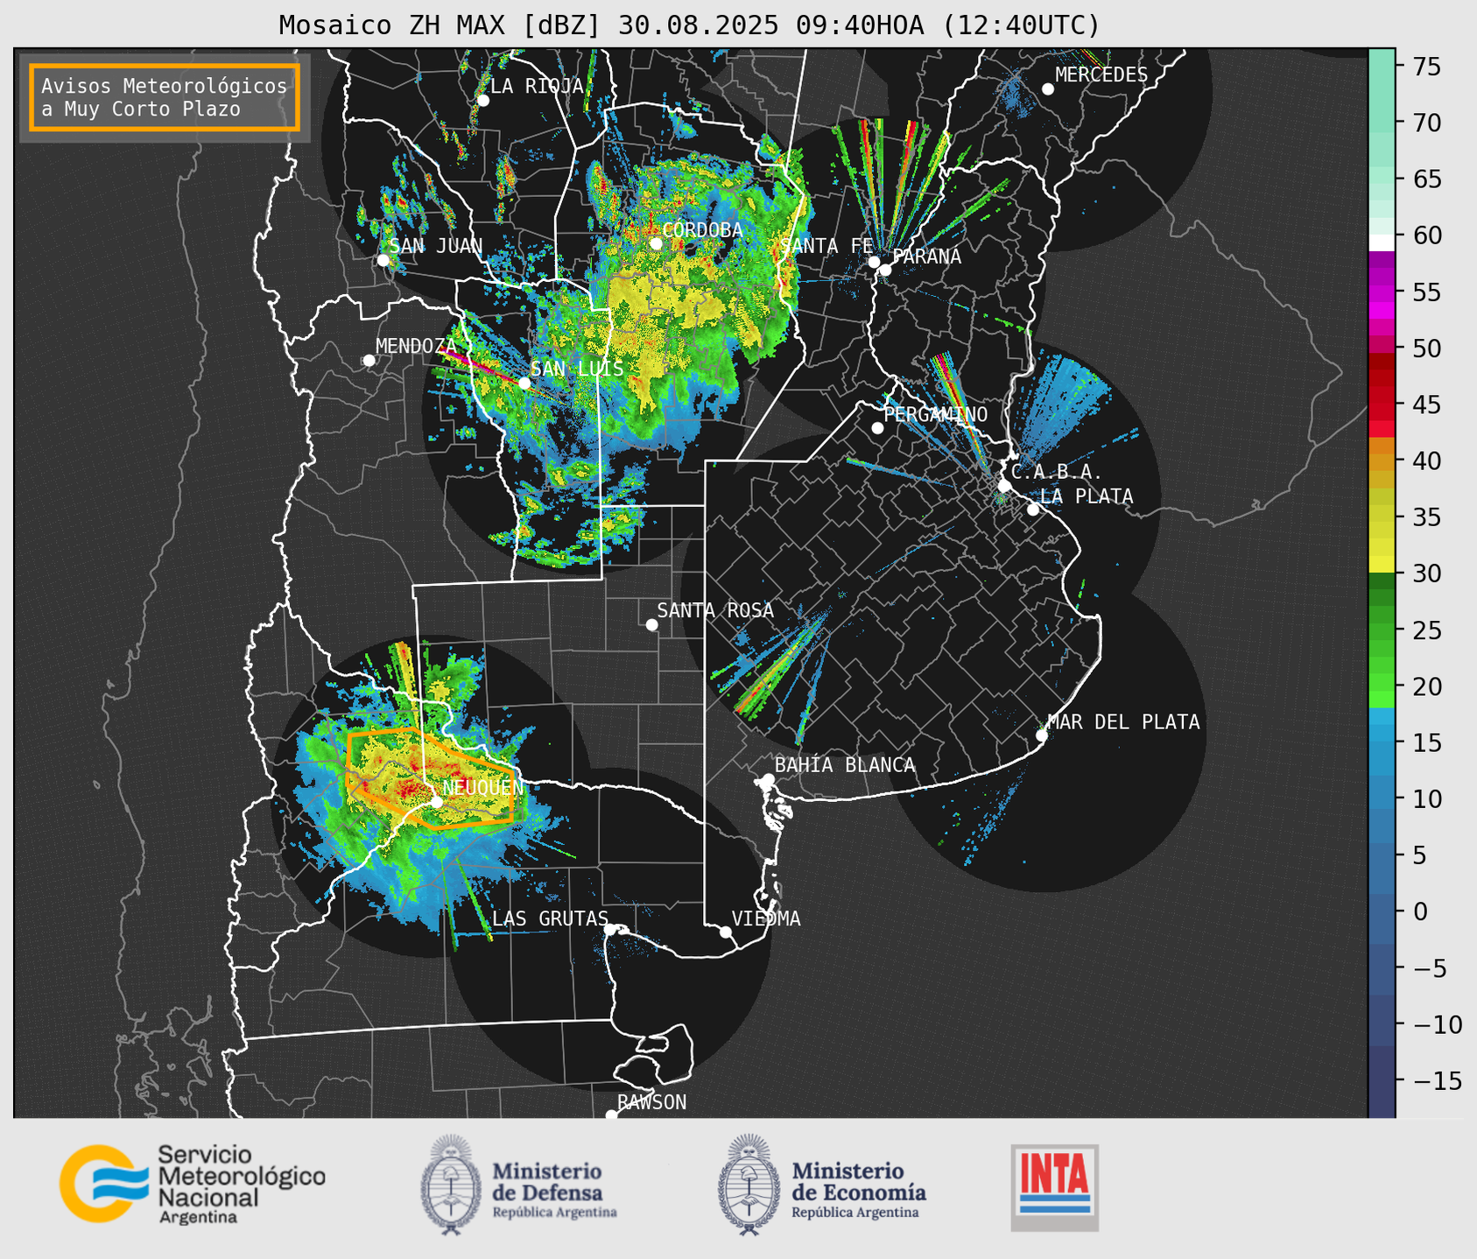1477x1259 pixels.
Task: Click the Servicio Meteorológico Nacional logo
Action: click(192, 1184)
